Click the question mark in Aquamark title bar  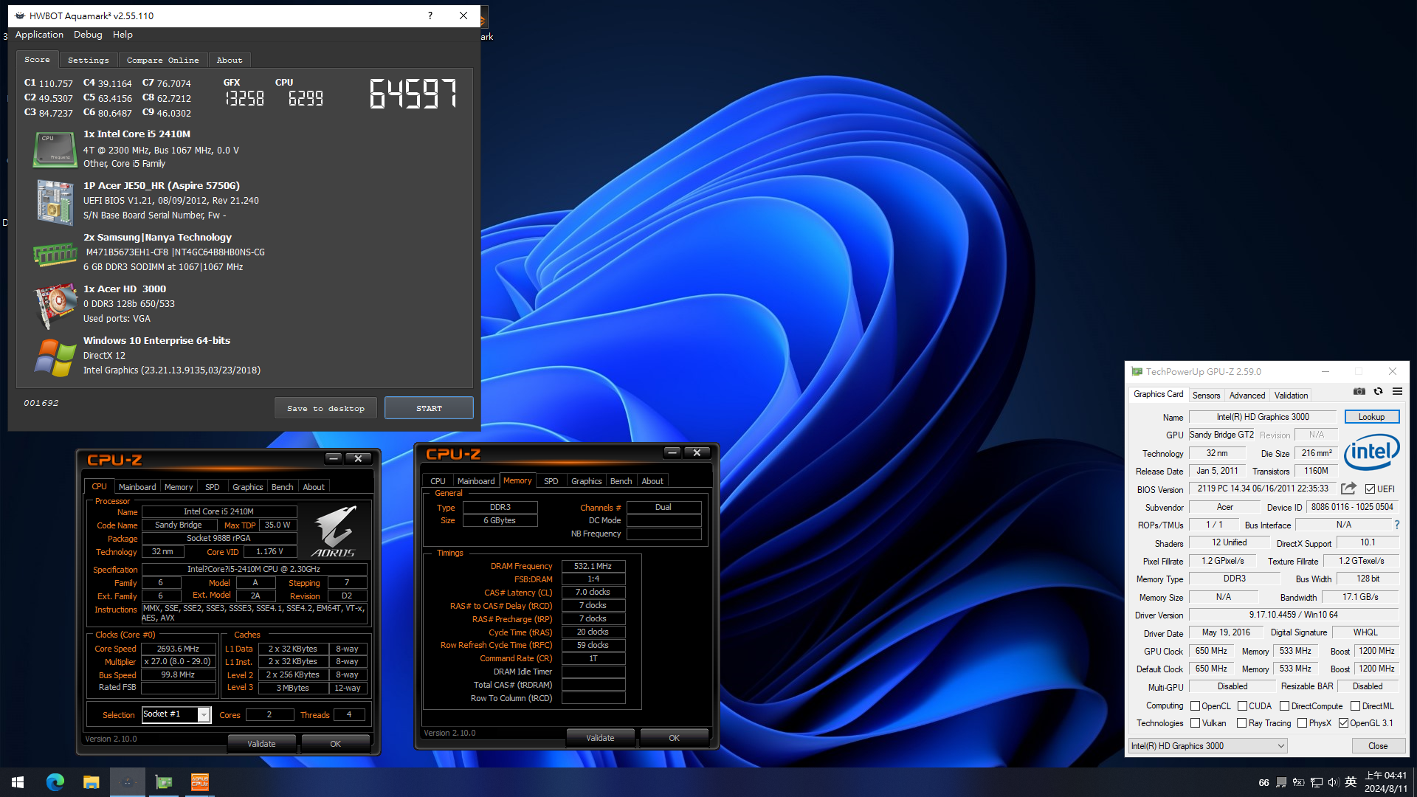point(430,15)
